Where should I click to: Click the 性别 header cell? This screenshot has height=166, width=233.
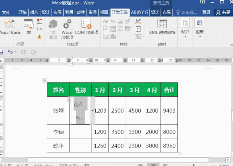point(80,90)
